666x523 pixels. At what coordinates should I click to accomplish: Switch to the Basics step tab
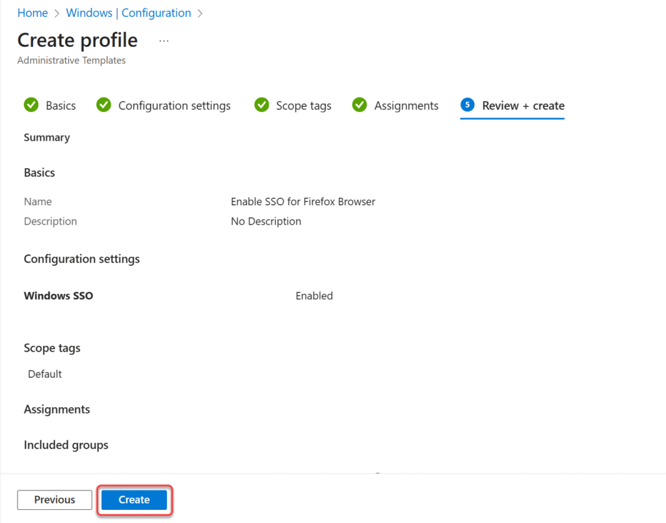click(x=49, y=105)
